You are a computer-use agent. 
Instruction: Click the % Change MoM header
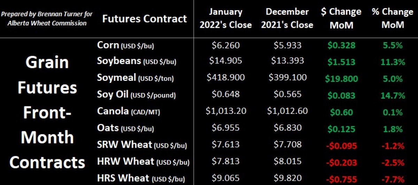click(392, 18)
